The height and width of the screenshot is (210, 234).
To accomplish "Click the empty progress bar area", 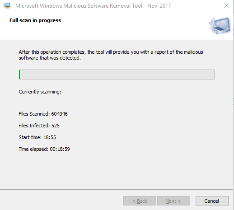I will (x=117, y=75).
